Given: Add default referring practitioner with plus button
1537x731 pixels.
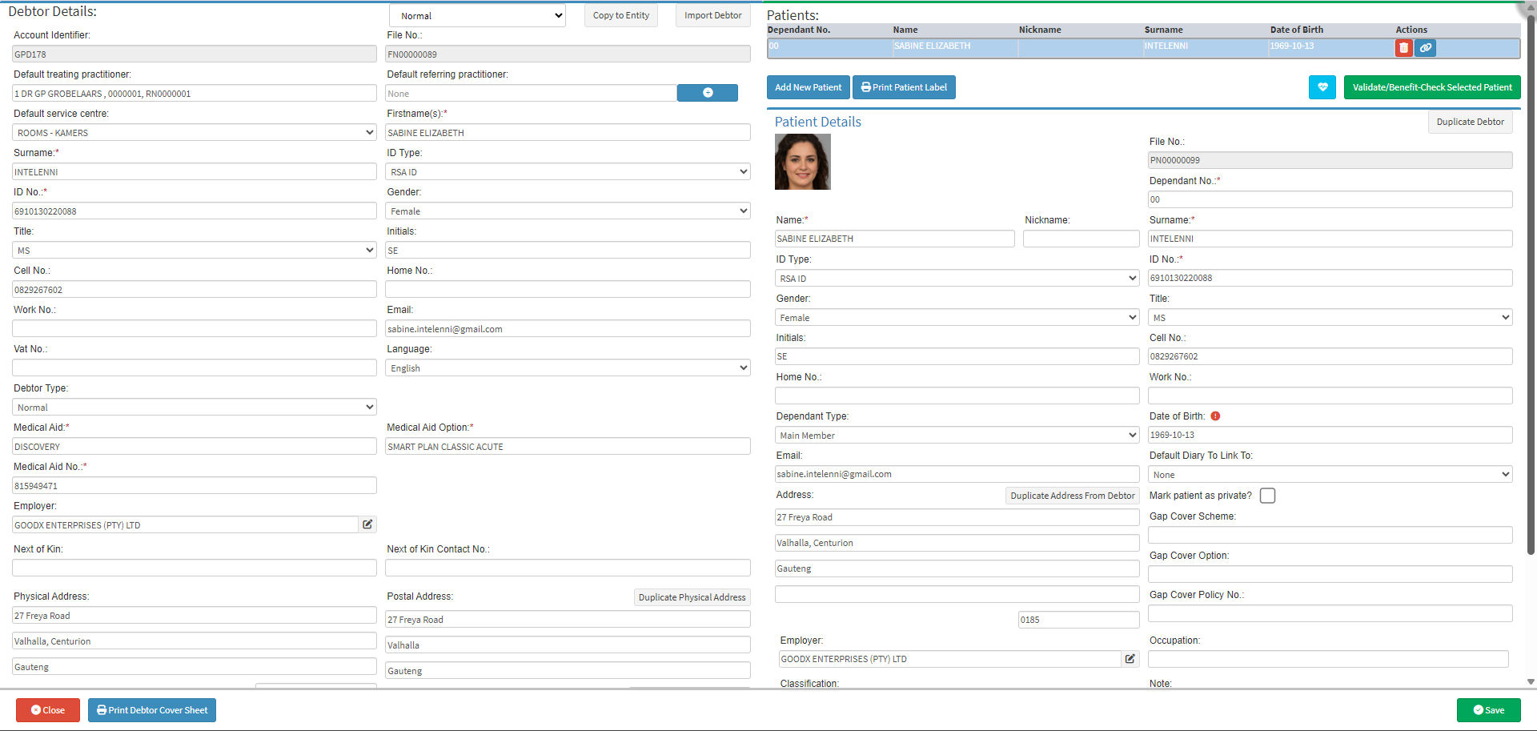Looking at the screenshot, I should coord(707,93).
